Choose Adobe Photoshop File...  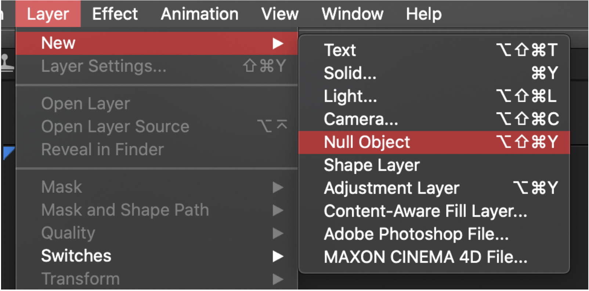tap(434, 234)
